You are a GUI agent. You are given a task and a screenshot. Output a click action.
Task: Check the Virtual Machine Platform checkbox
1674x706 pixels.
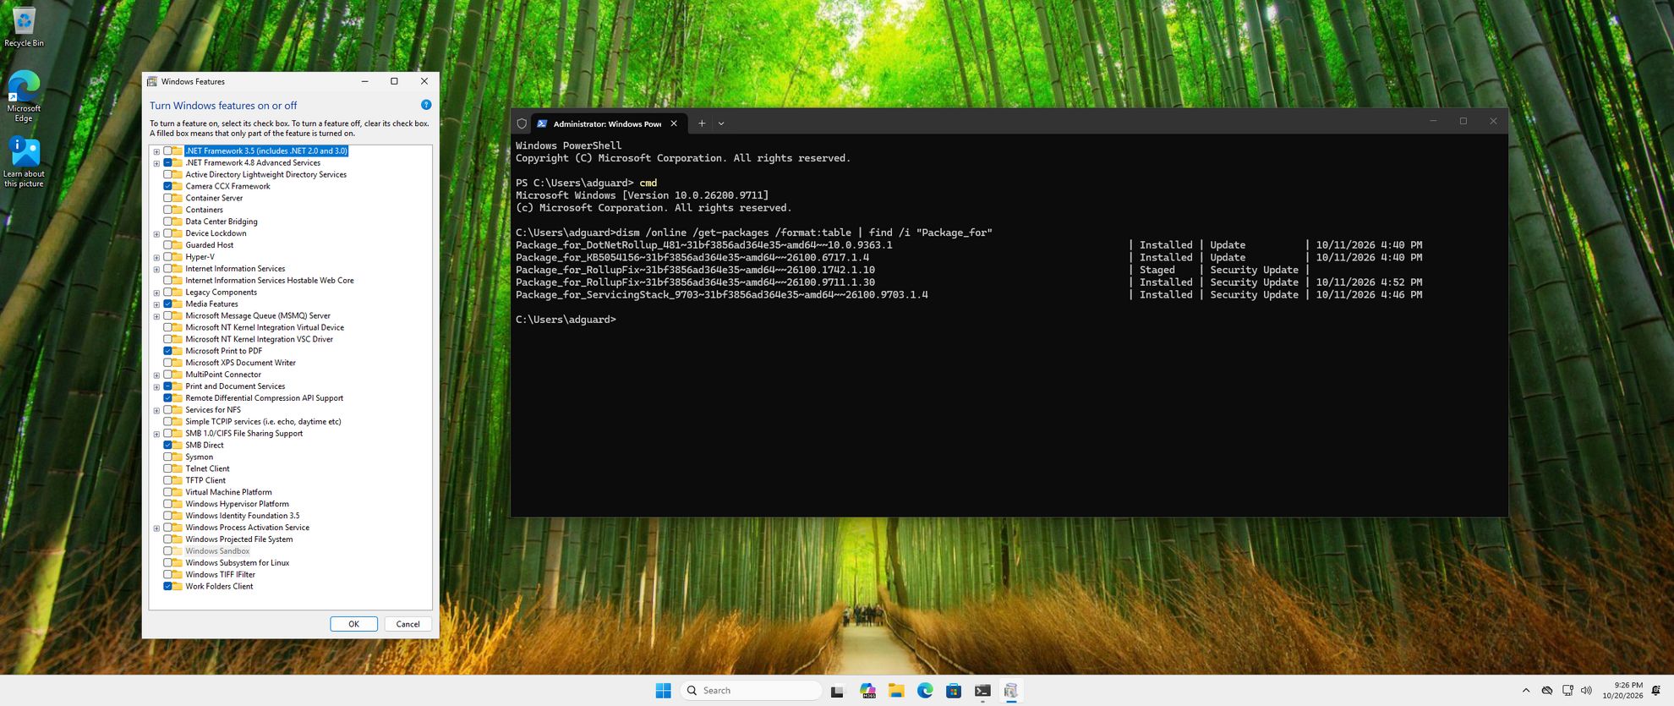[x=167, y=492]
